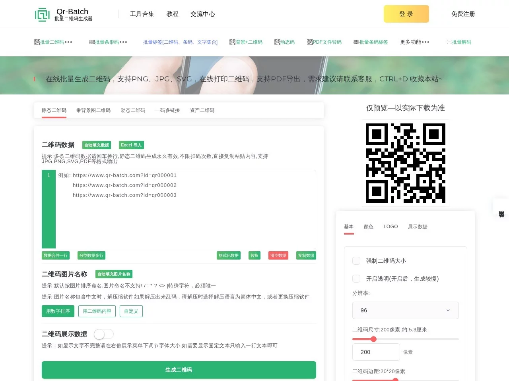Switch to the 带背景图二维码 tab
The height and width of the screenshot is (381, 509).
(93, 110)
